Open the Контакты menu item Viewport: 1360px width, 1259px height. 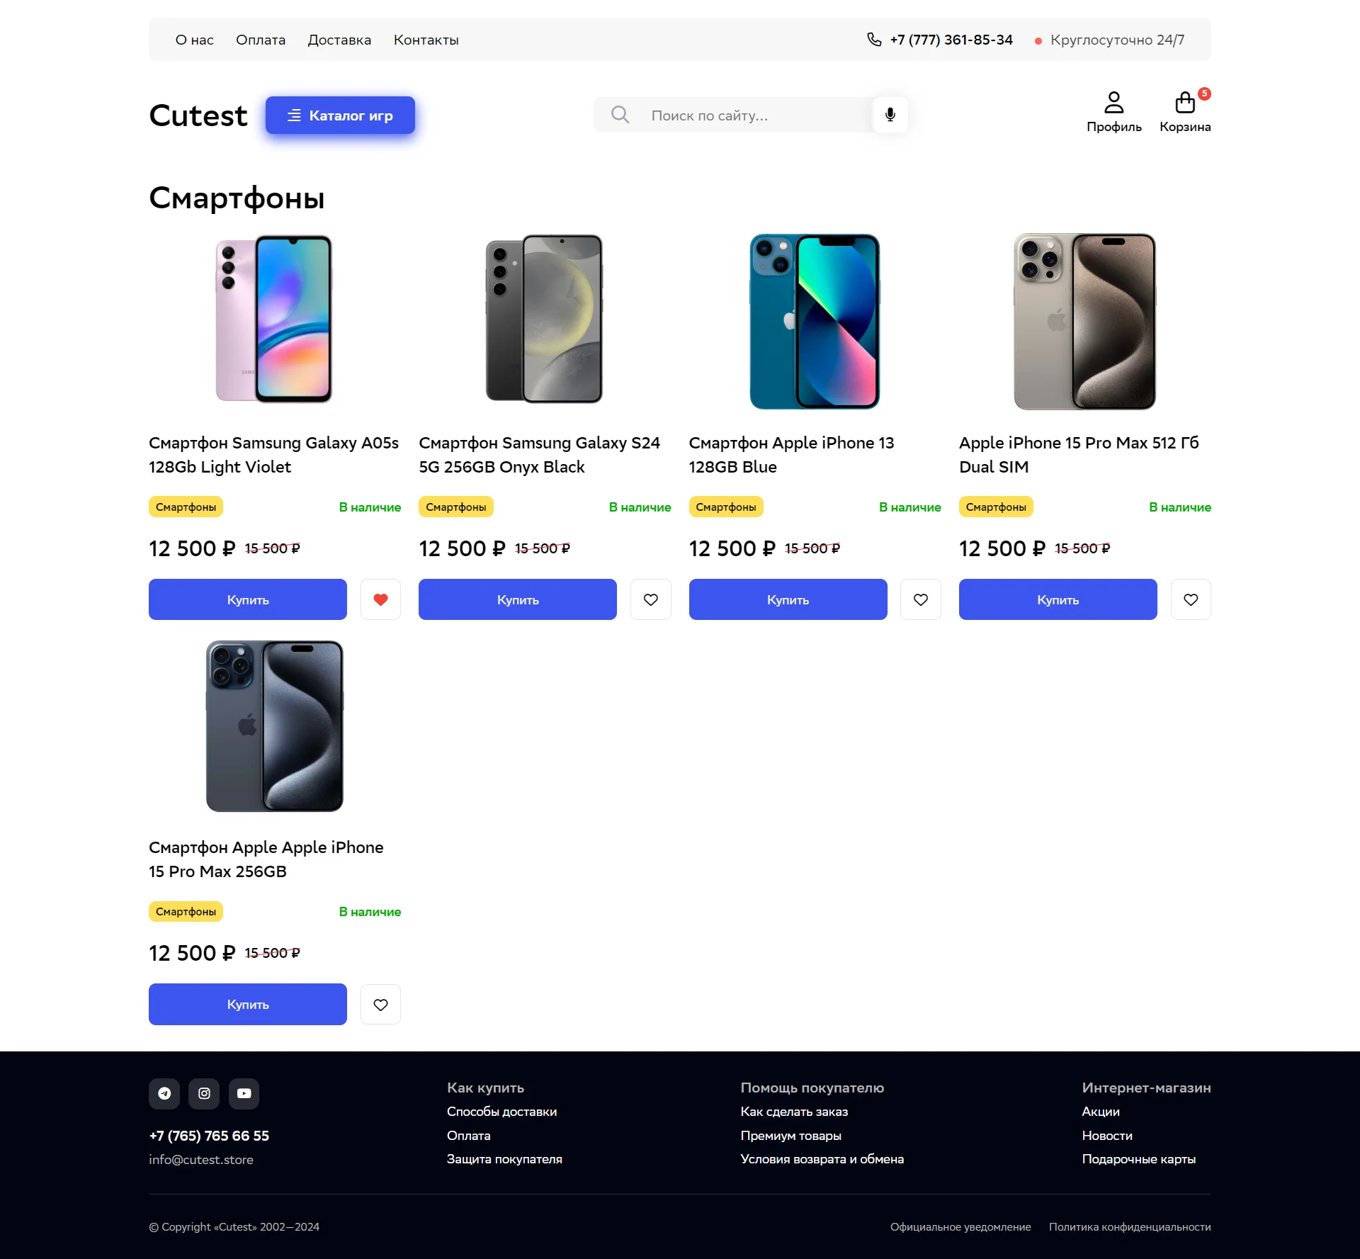[x=426, y=40]
